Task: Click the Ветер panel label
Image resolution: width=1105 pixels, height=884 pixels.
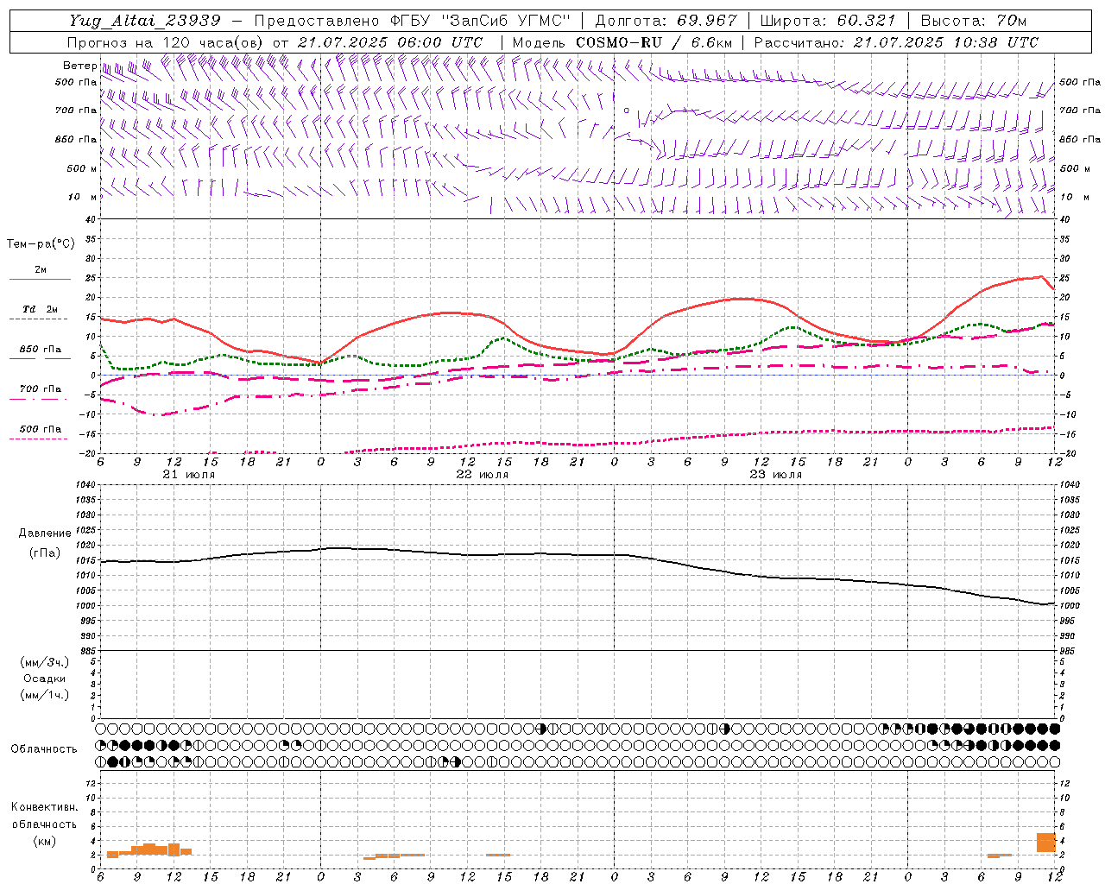Action: coord(79,66)
